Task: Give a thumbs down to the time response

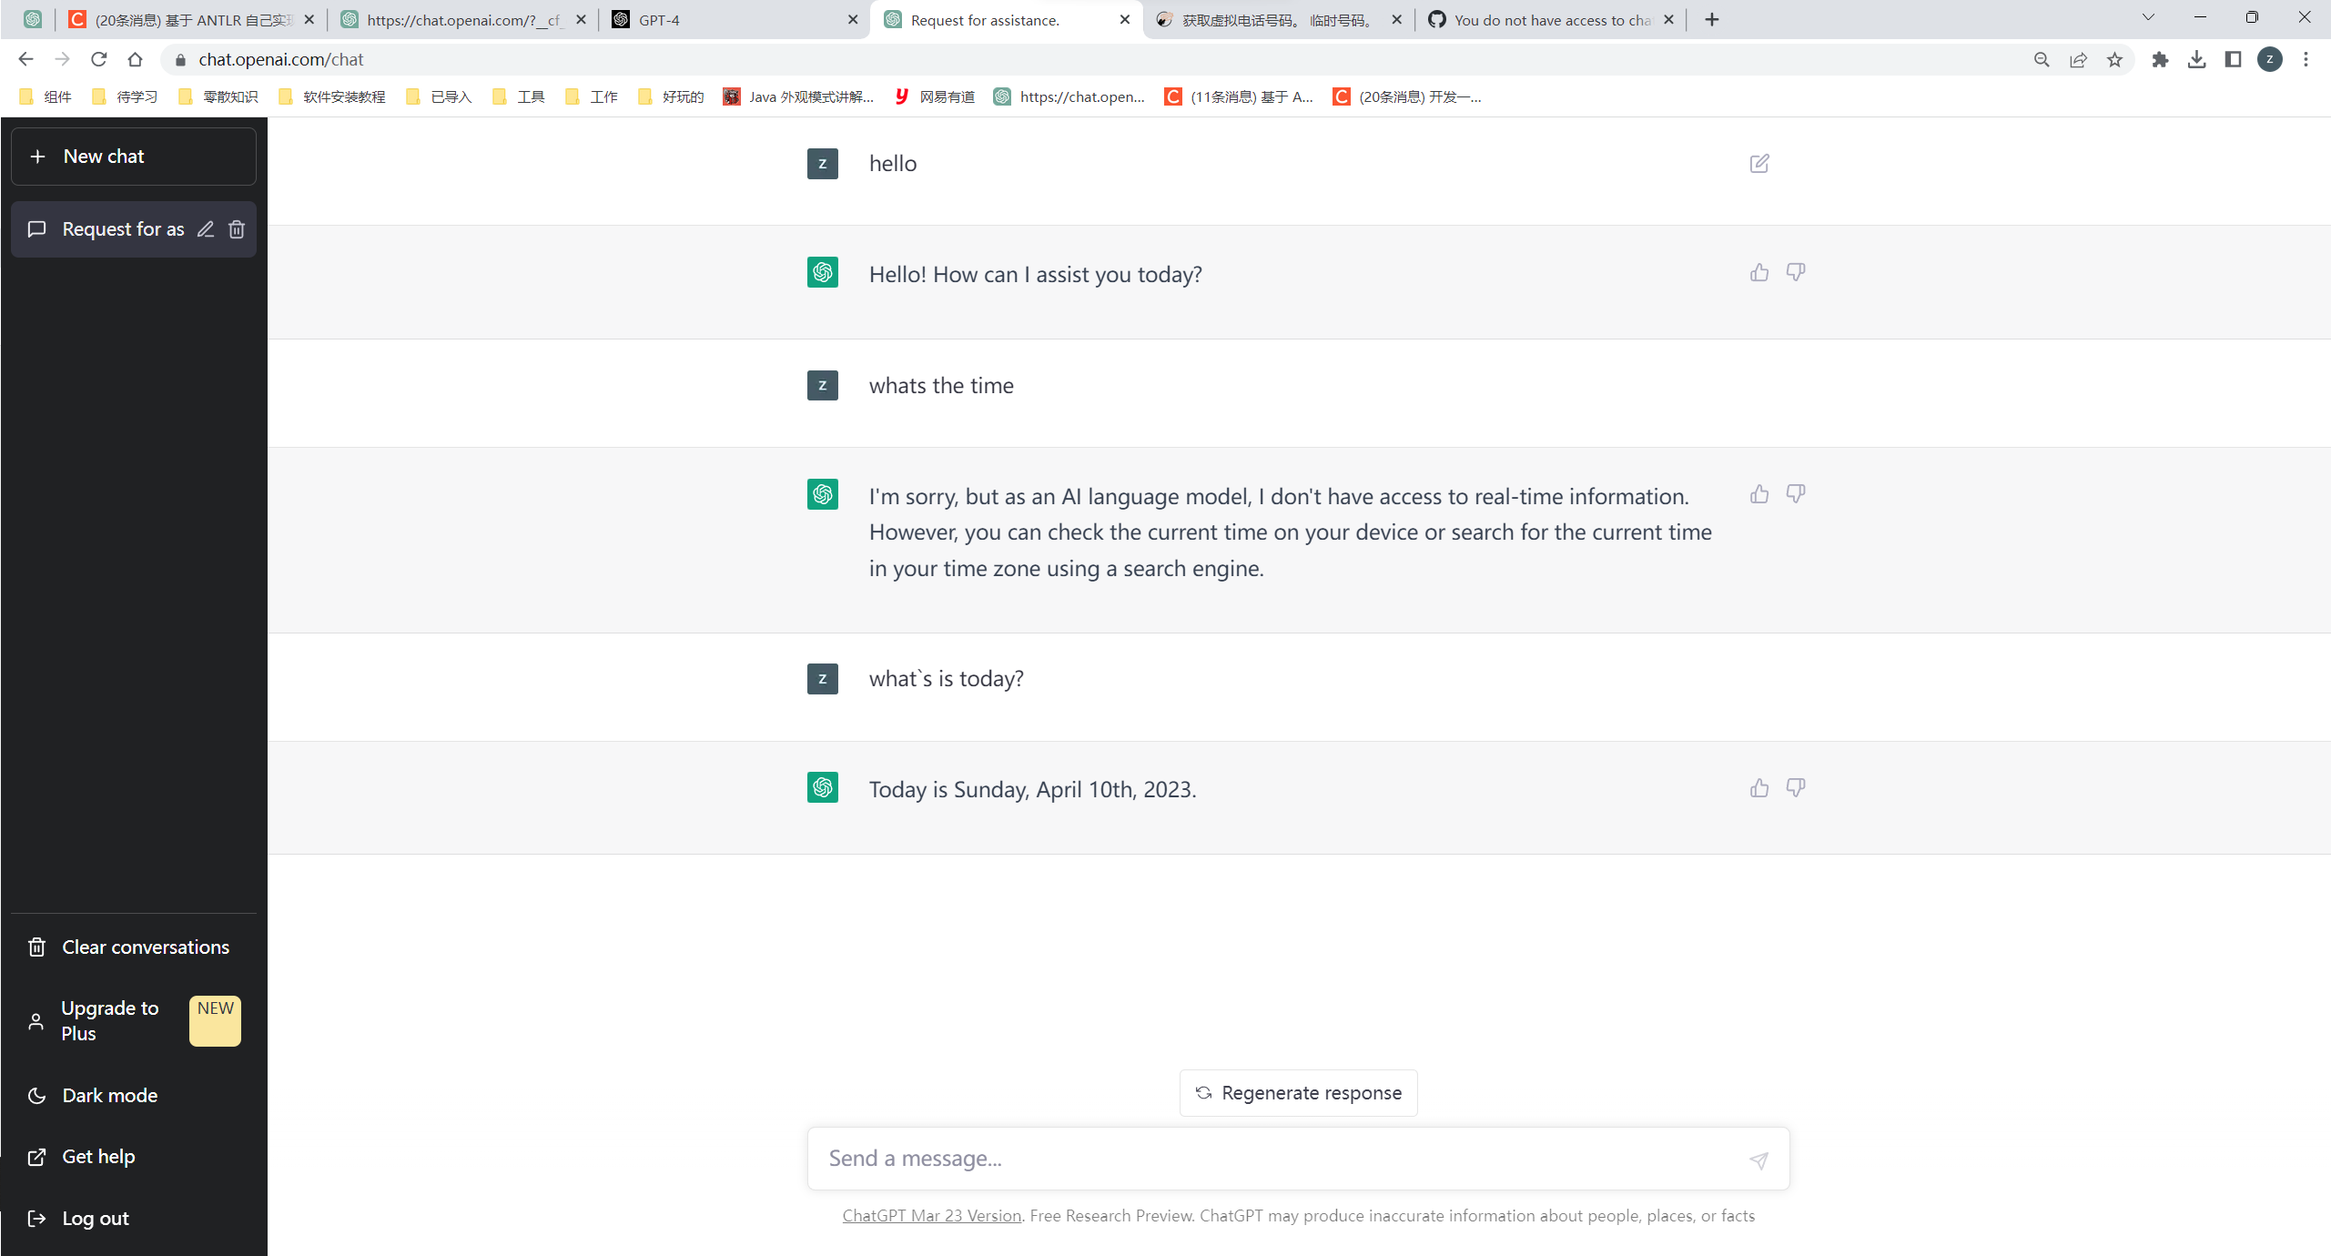Action: point(1795,493)
